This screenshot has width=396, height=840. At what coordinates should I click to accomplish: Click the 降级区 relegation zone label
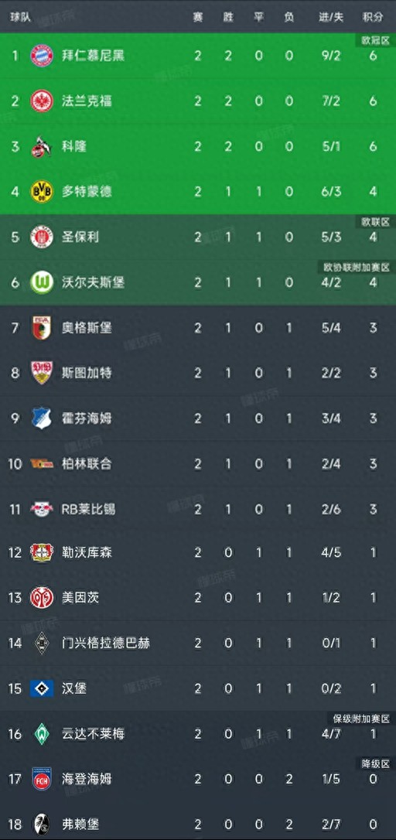point(375,764)
